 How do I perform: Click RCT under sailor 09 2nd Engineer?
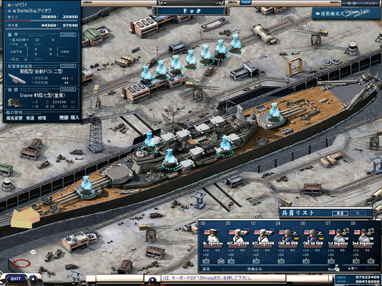tap(356, 261)
